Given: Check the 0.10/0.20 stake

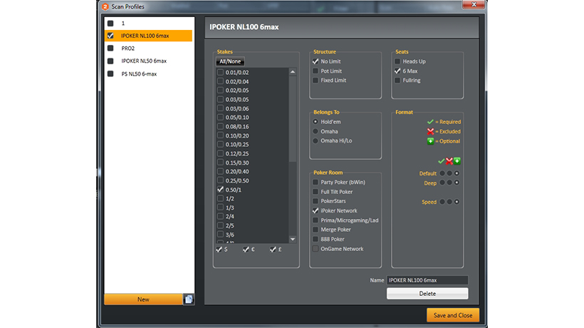Looking at the screenshot, I should [221, 135].
